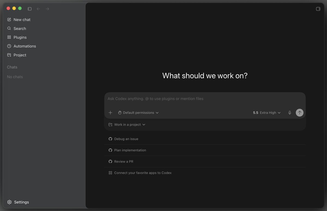This screenshot has width=327, height=211.
Task: Toggle the left sidebar icon
Action: tap(30, 9)
